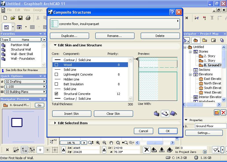Click Cancel in Composite Structures
Image resolution: width=227 pixels, height=162 pixels.
pyautogui.click(x=143, y=131)
